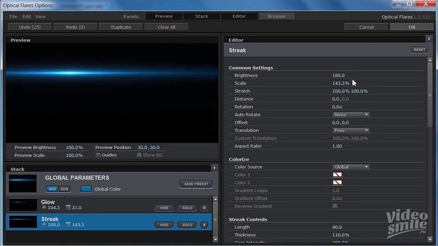438x246 pixels.
Task: Click the Rotation value field
Action: 337,107
